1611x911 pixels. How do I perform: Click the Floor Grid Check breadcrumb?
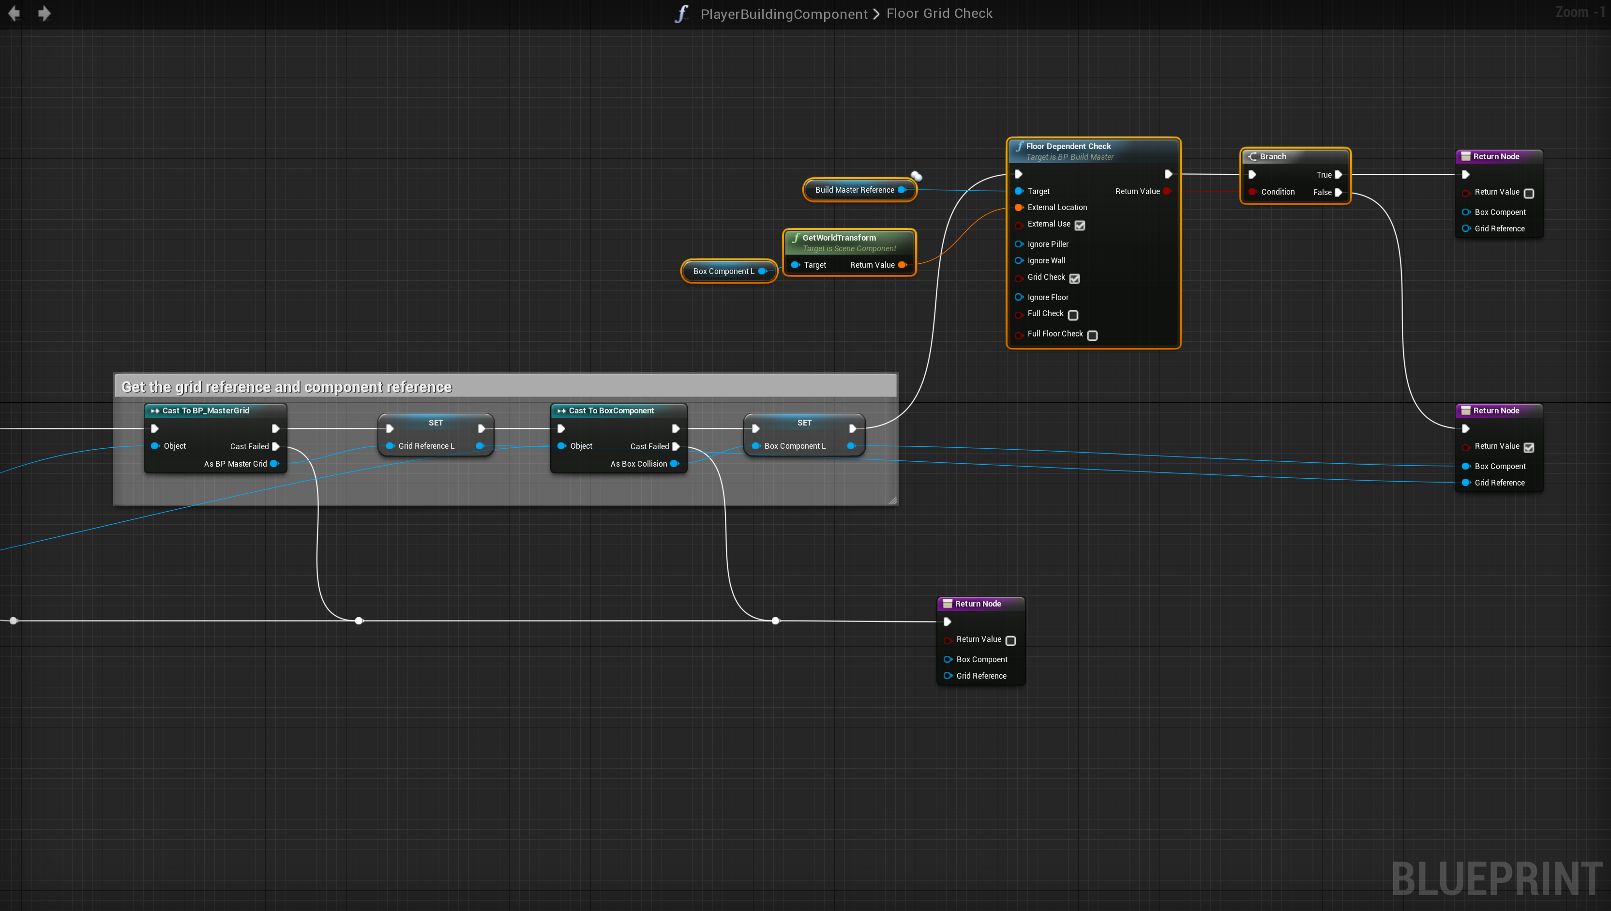[939, 14]
